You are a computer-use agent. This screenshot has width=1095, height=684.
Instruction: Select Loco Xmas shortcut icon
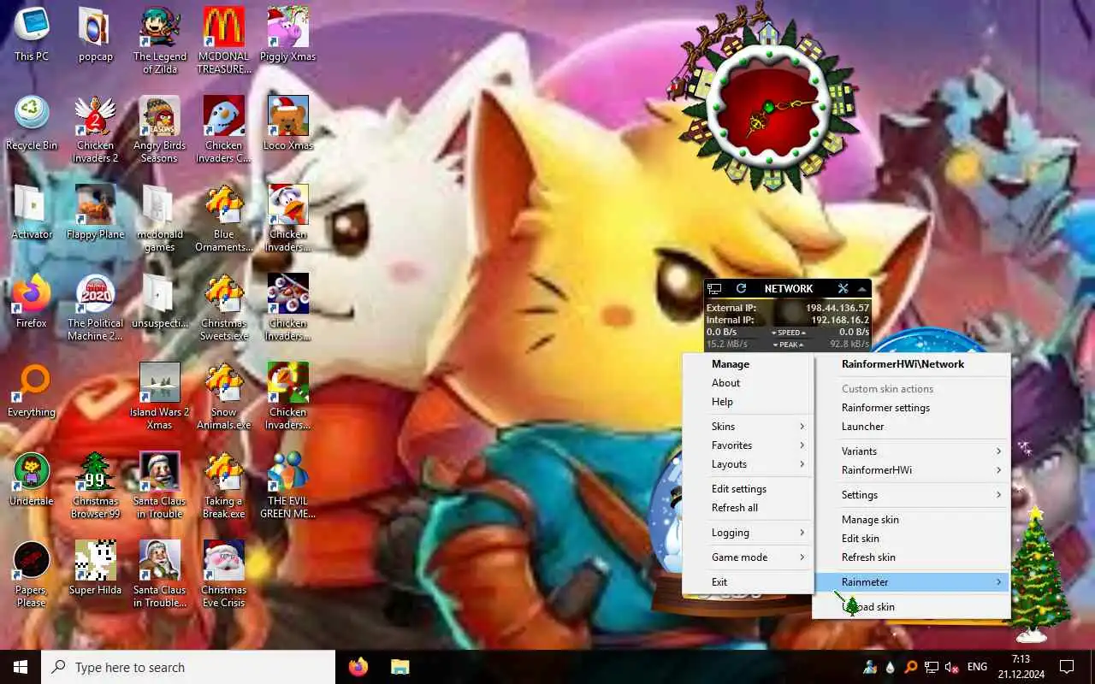[288, 124]
